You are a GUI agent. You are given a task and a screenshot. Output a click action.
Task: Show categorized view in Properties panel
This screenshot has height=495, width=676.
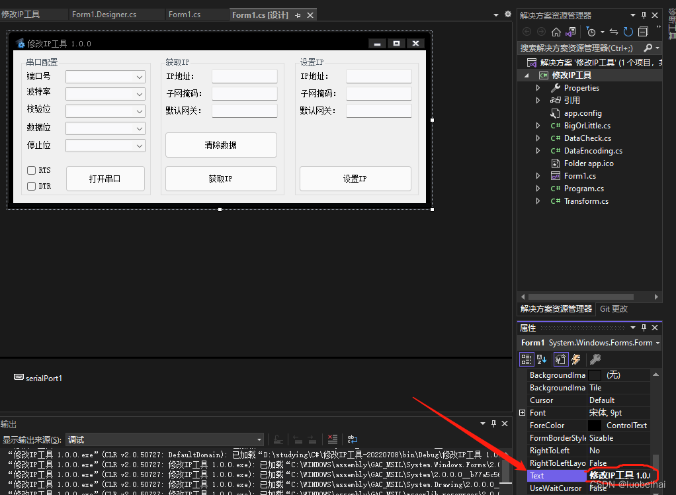527,359
